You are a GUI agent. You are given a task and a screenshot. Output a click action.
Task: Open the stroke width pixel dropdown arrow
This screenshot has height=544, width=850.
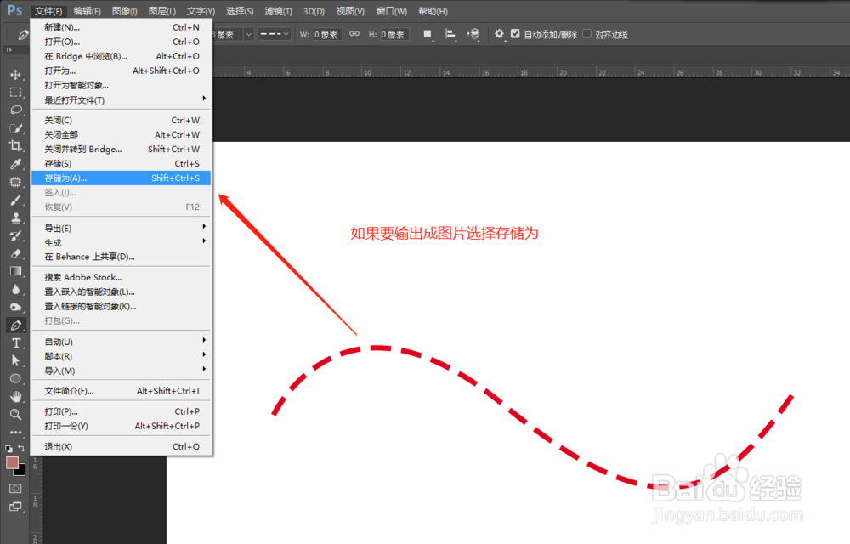(248, 34)
